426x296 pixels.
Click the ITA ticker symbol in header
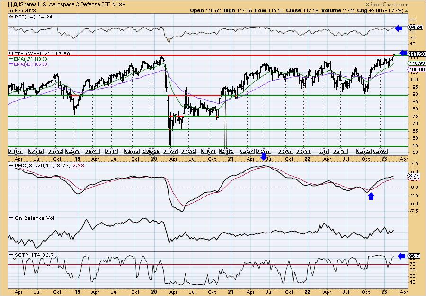tap(13, 4)
